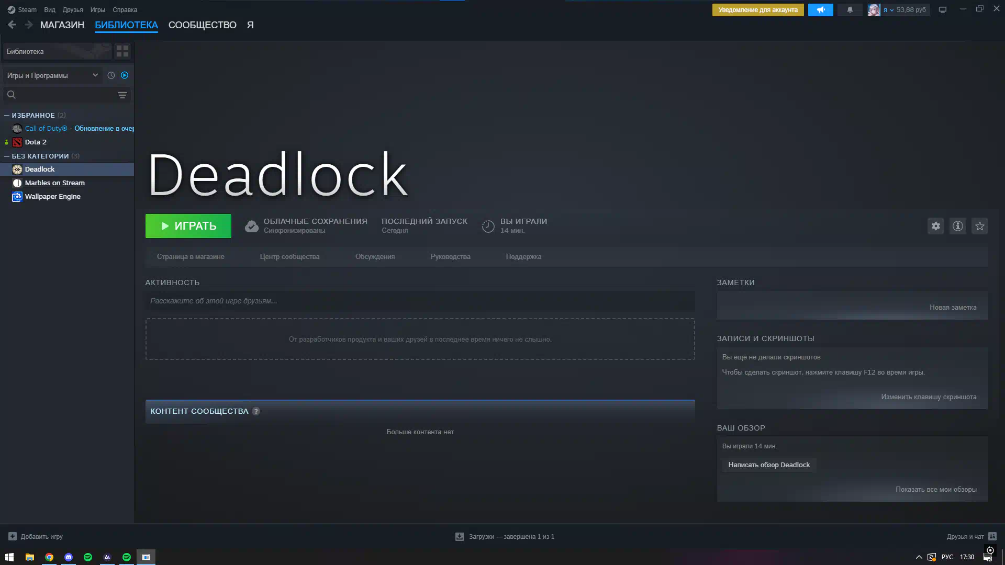
Task: Go forward with the navigation arrow
Action: 29,25
